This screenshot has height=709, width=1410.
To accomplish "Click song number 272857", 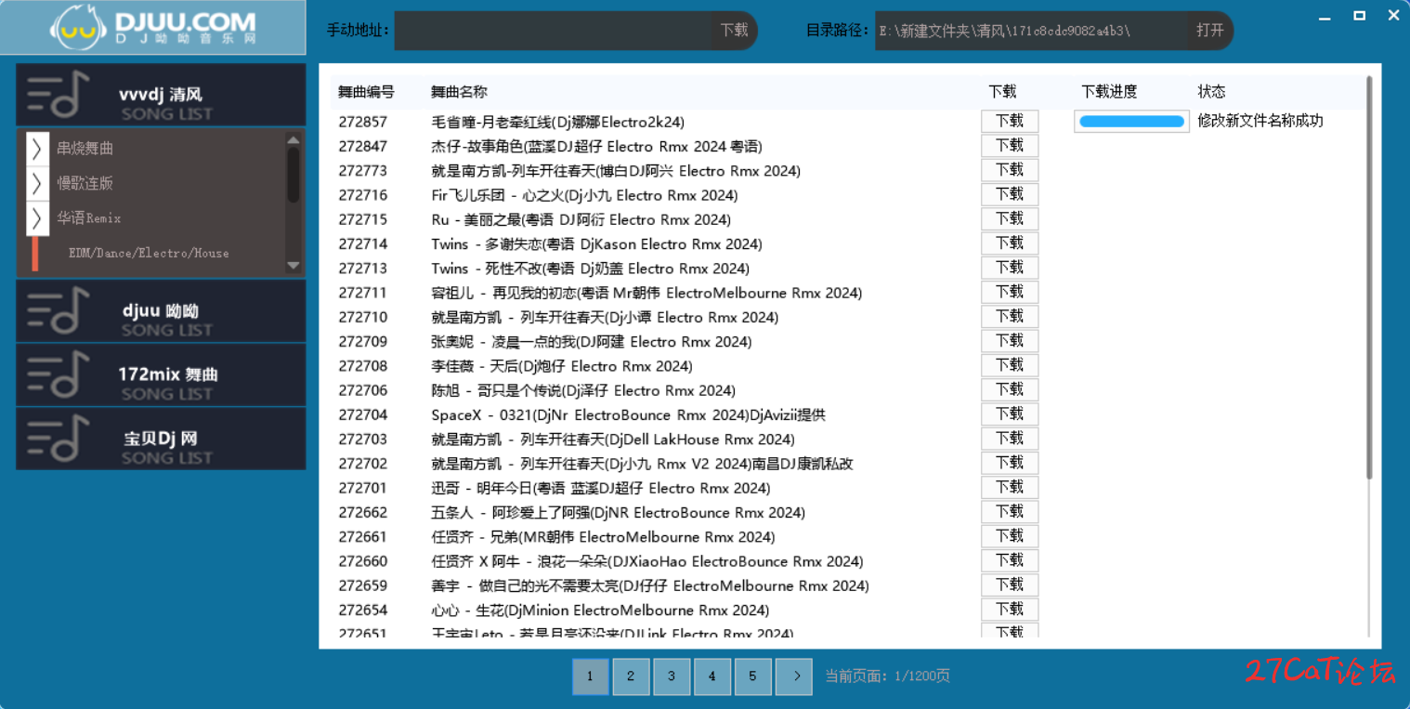I will click(363, 122).
